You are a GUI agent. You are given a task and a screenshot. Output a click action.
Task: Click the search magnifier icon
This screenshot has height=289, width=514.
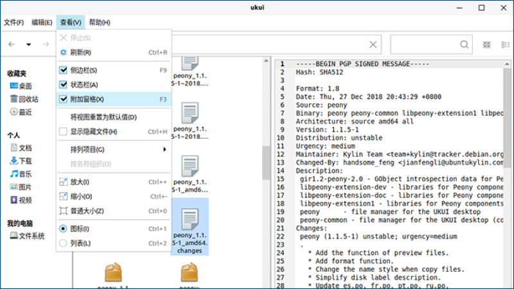point(464,44)
